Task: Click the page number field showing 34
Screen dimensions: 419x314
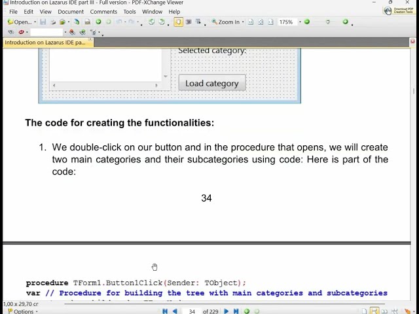Action: (192, 311)
